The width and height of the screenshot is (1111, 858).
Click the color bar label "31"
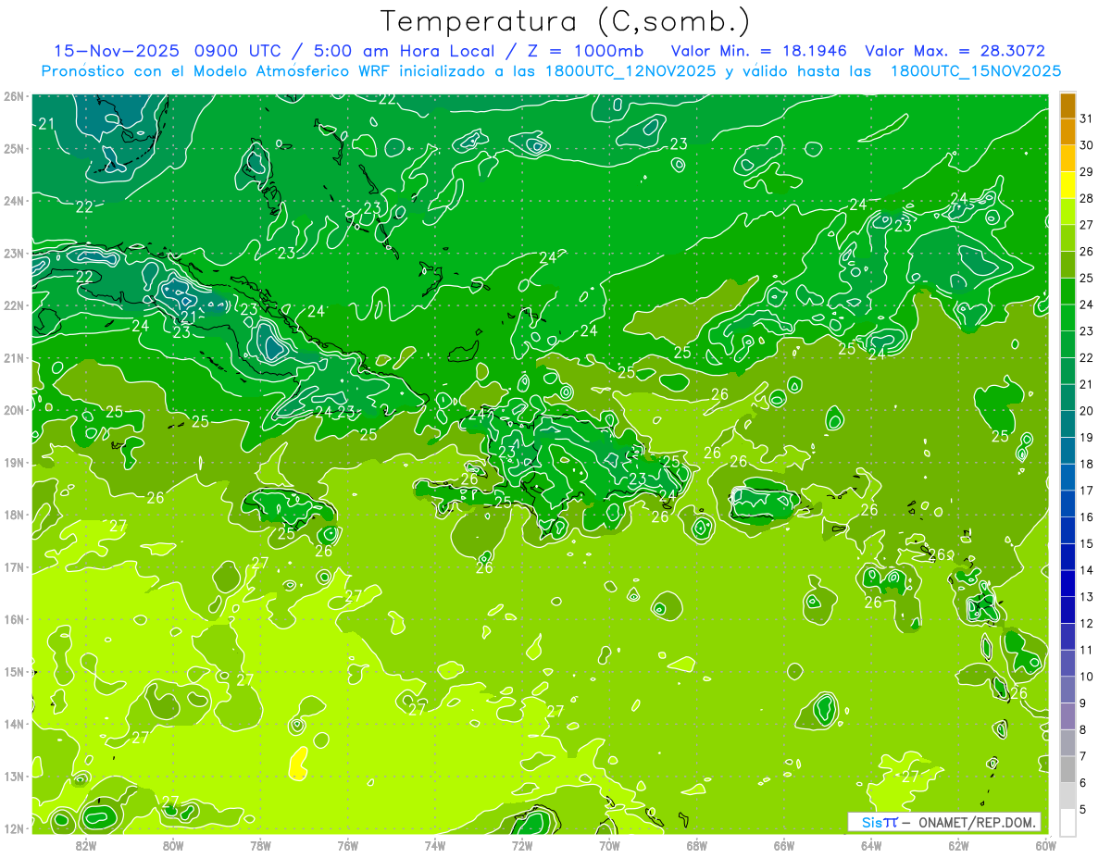(x=1086, y=118)
